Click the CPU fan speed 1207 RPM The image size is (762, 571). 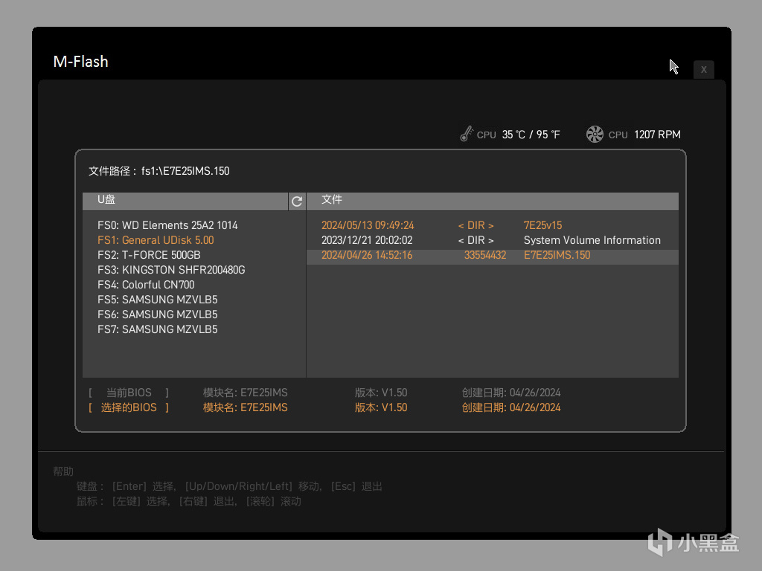[657, 135]
